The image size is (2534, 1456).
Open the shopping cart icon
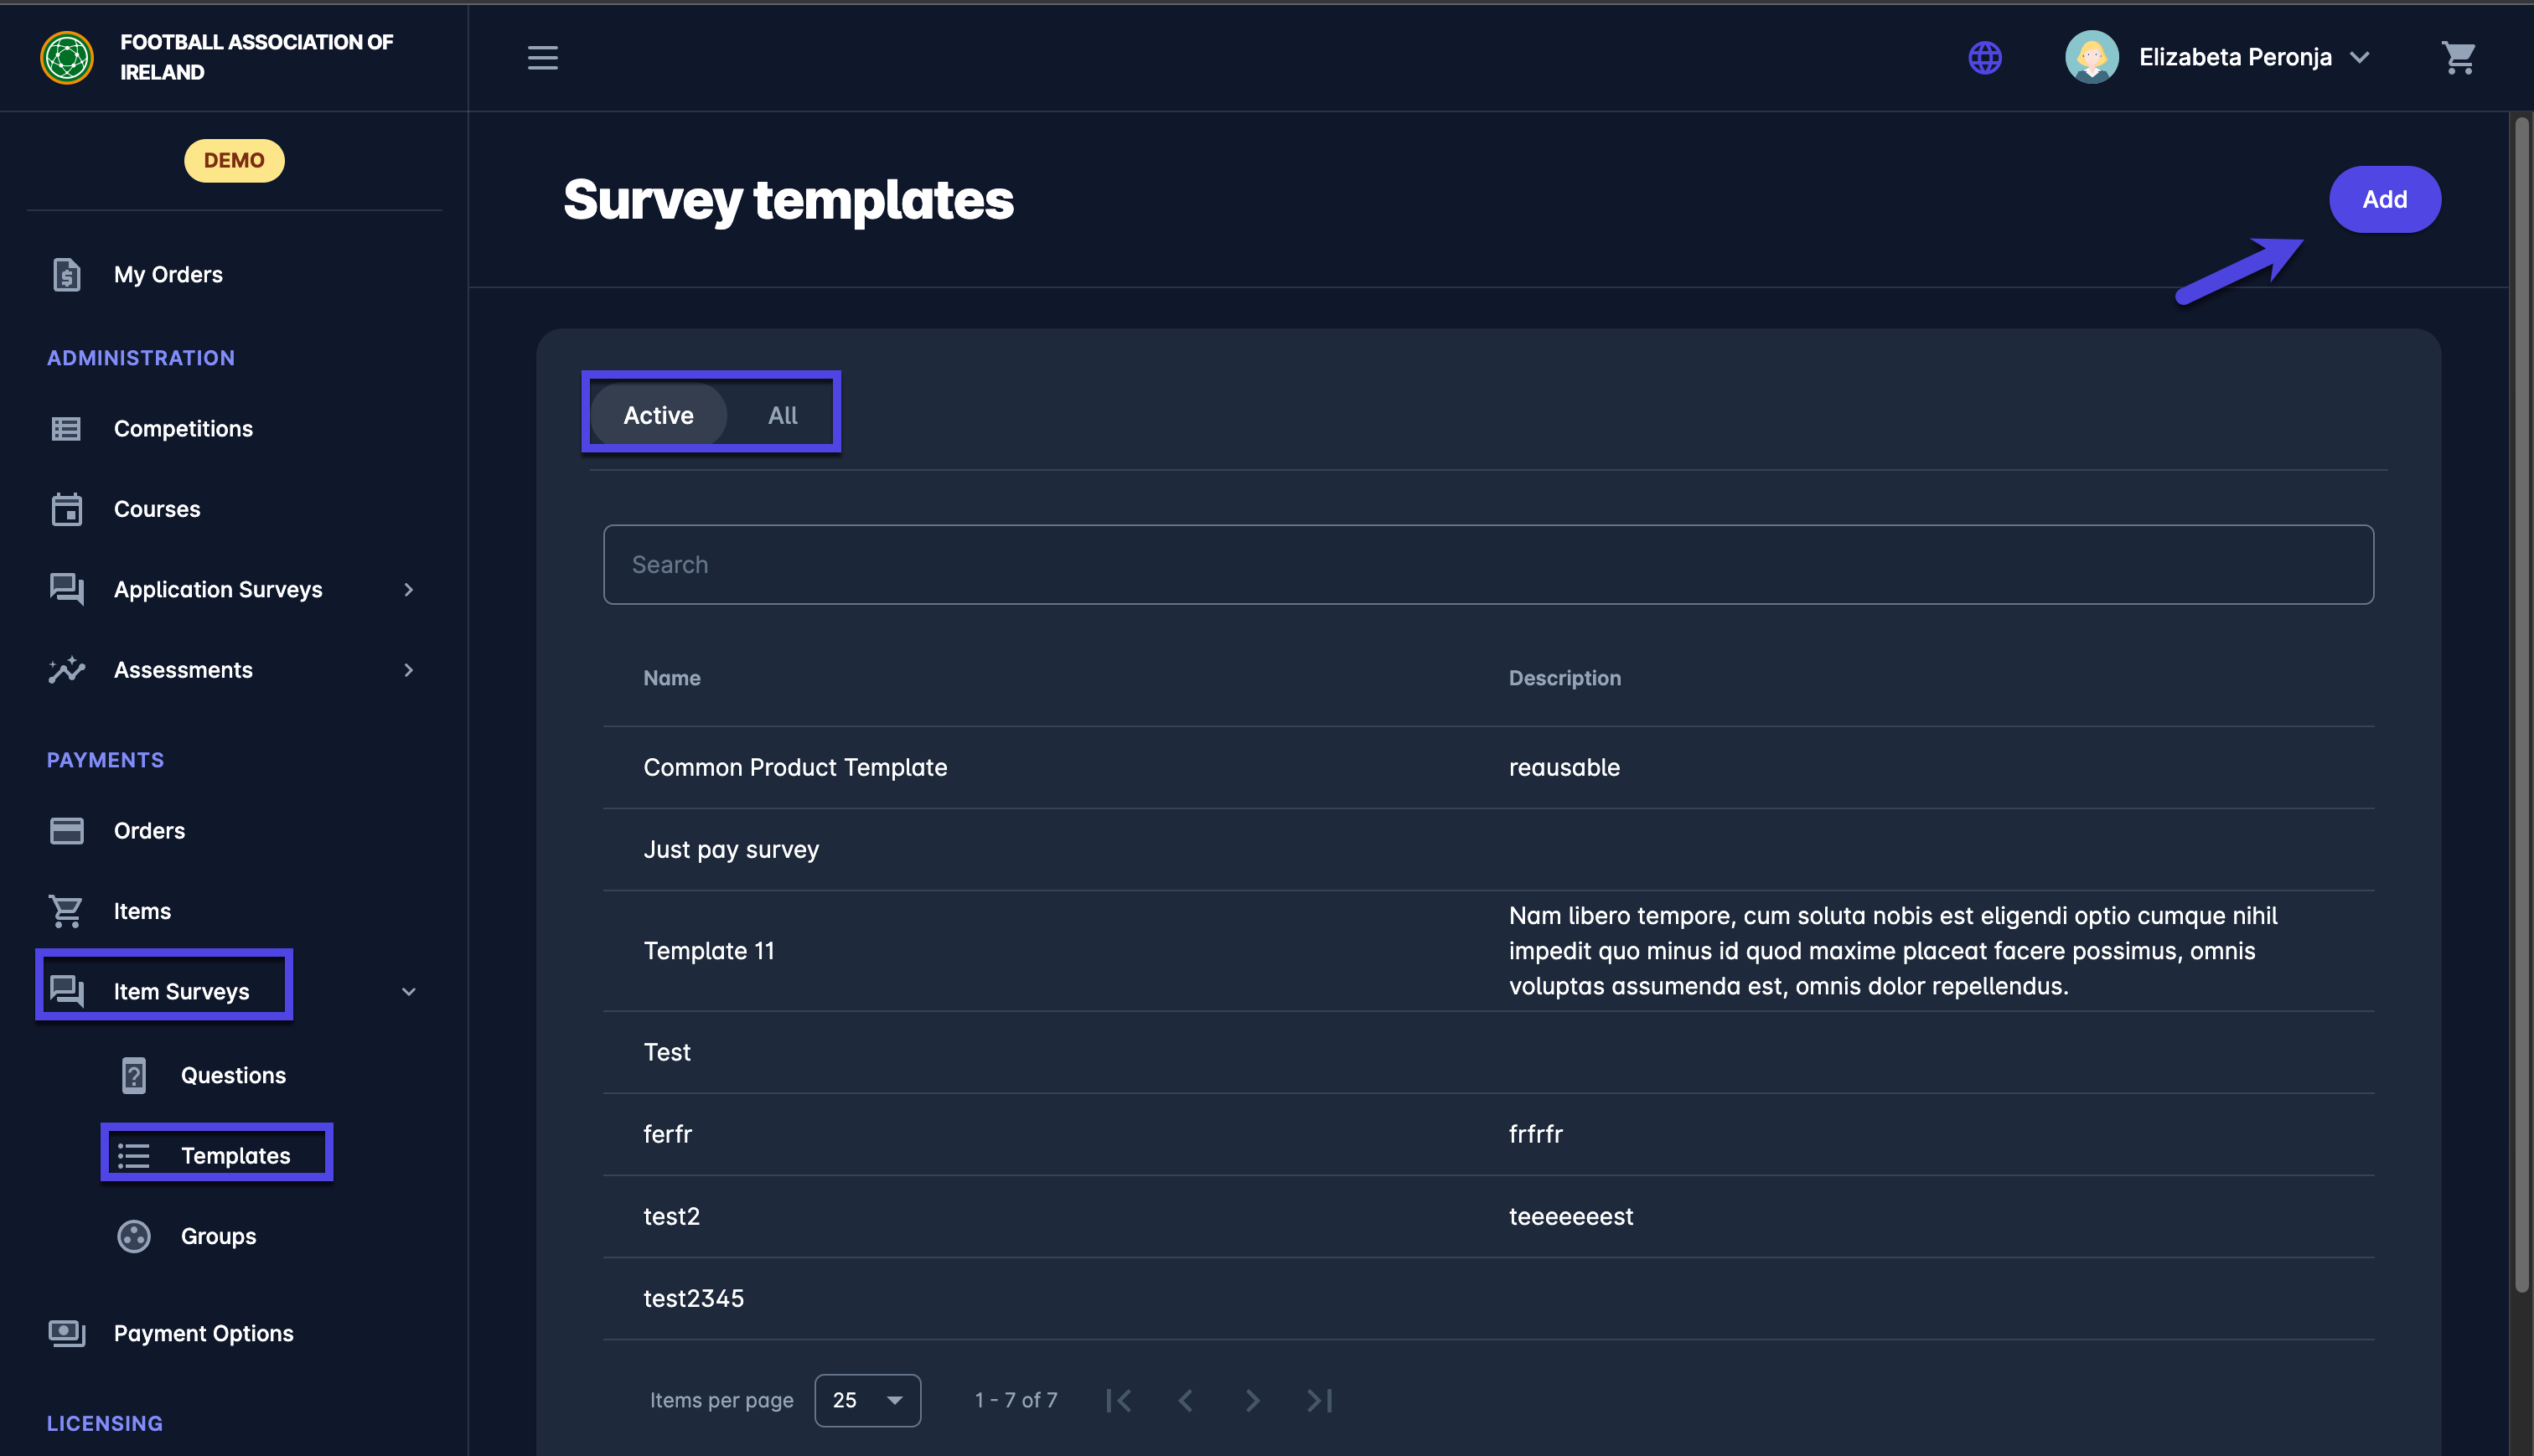pos(2457,58)
